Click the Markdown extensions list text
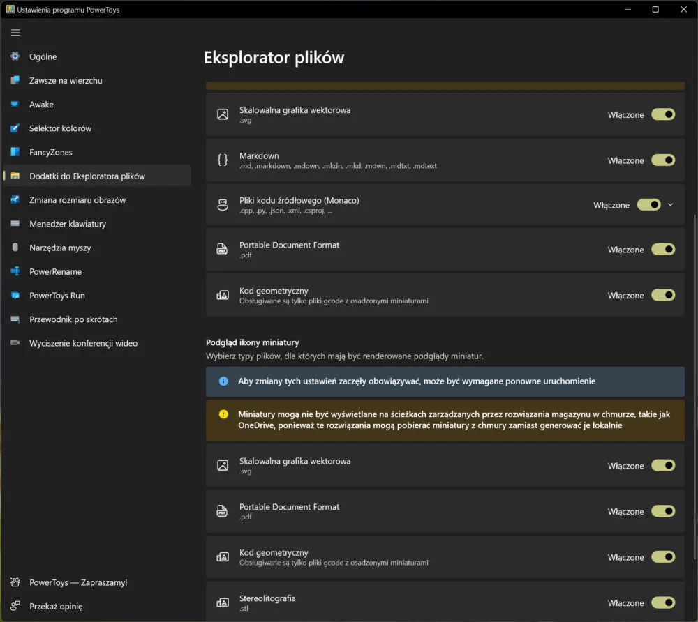Viewport: 698px width, 622px height. click(338, 166)
